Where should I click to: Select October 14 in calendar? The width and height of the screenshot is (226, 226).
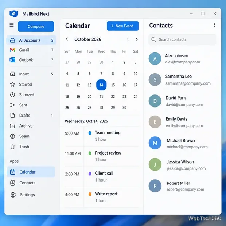point(101,85)
